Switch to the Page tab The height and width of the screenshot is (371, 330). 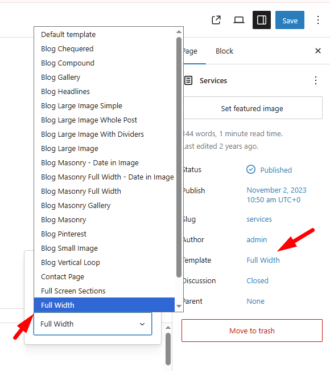pos(193,51)
